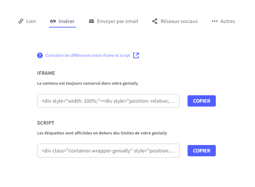The width and height of the screenshot is (255, 187).
Task: Click the three-dots Autres icon
Action: pos(214,21)
